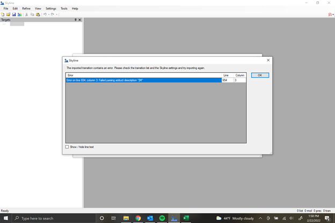Expand the Undo history dropdown arrow

pyautogui.click(x=49, y=14)
